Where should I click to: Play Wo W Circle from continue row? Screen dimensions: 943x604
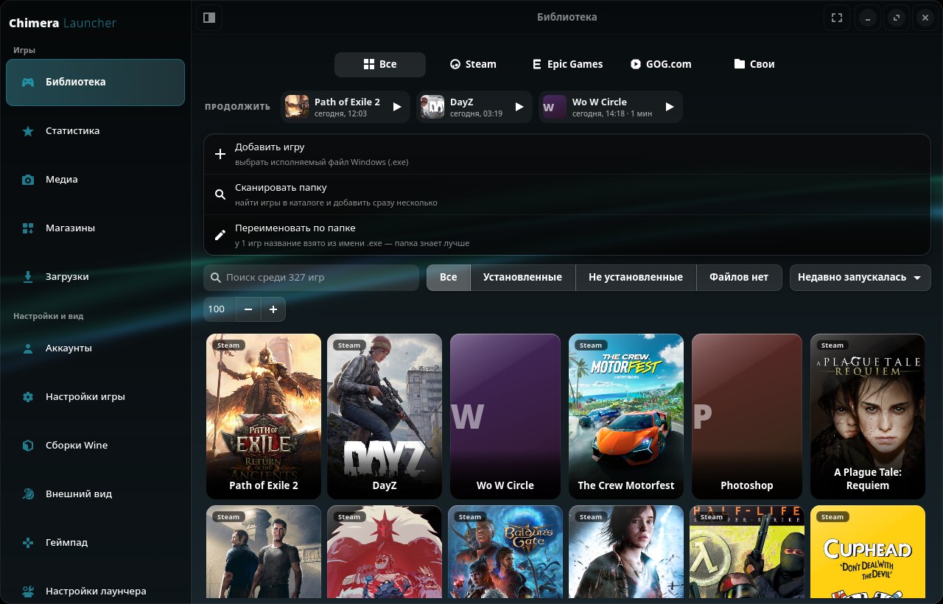[670, 107]
